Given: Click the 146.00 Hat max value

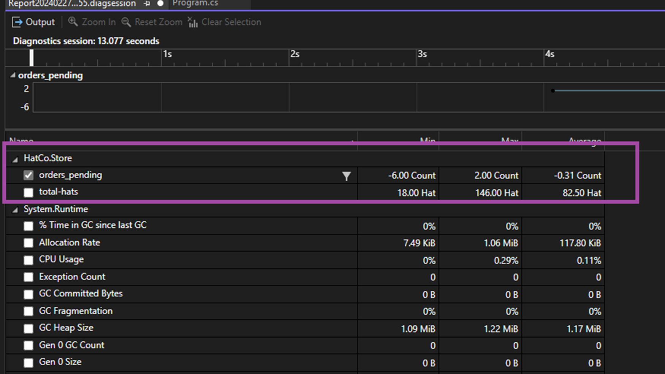Looking at the screenshot, I should point(497,193).
